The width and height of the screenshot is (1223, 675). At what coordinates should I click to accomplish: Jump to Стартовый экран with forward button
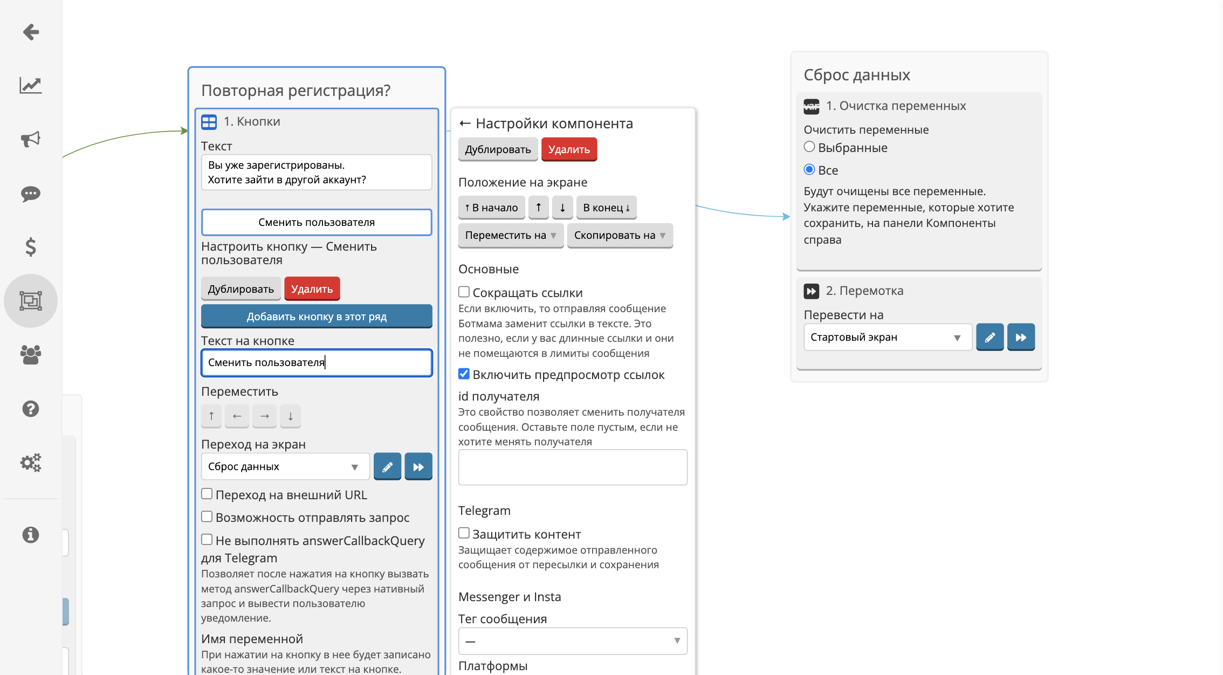tap(1021, 337)
